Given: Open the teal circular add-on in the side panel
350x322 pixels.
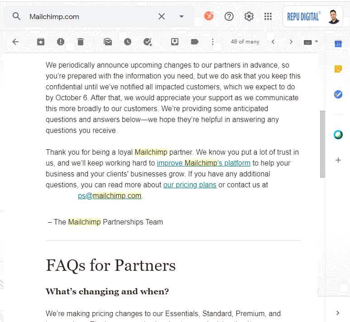Looking at the screenshot, I should tap(338, 135).
